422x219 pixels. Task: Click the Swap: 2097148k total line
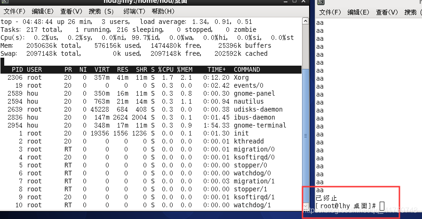point(134,53)
